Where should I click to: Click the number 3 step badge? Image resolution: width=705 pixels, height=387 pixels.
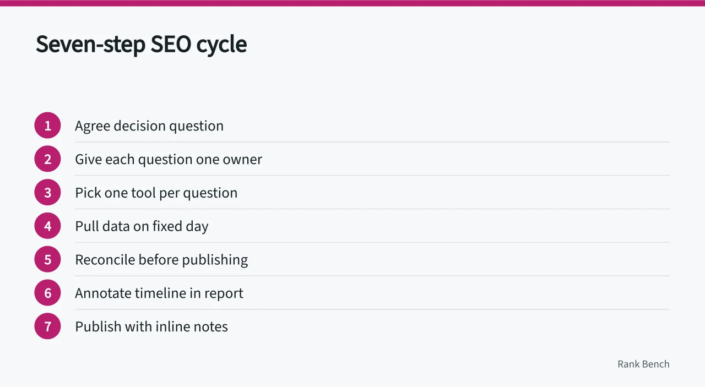(x=47, y=193)
